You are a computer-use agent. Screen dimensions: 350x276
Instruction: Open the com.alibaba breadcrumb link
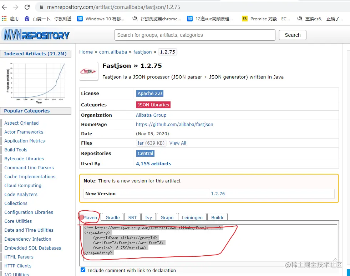[x=113, y=52]
